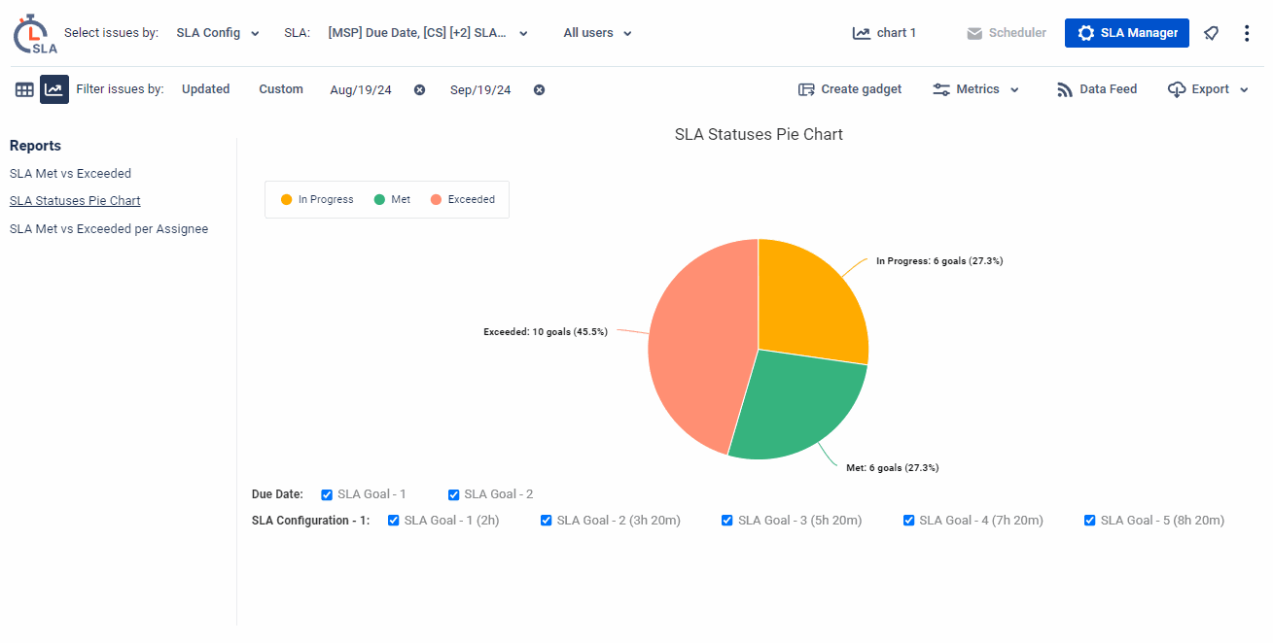Select the Updated filter option
This screenshot has width=1273, height=643.
click(x=205, y=88)
